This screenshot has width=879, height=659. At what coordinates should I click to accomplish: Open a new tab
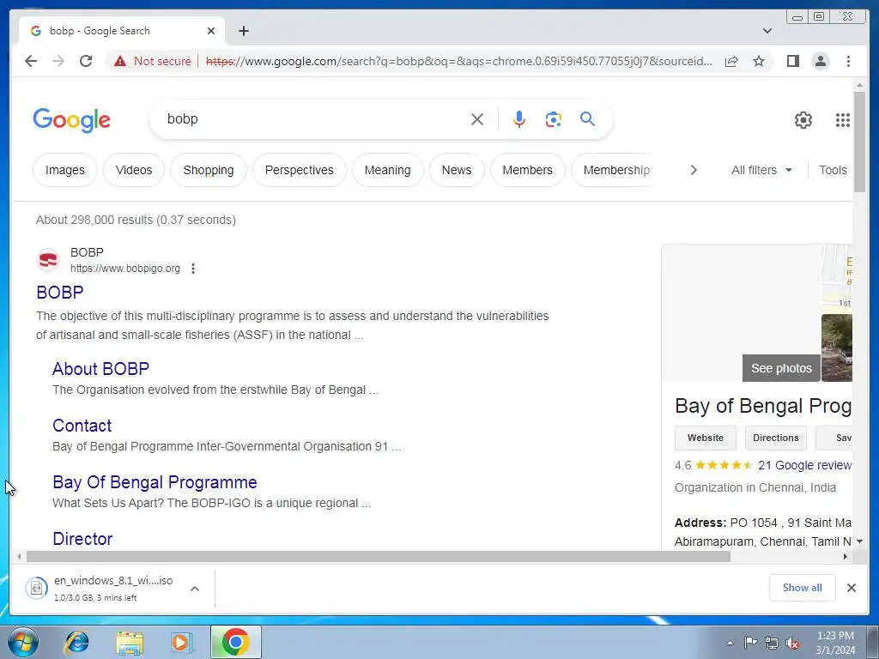243,31
